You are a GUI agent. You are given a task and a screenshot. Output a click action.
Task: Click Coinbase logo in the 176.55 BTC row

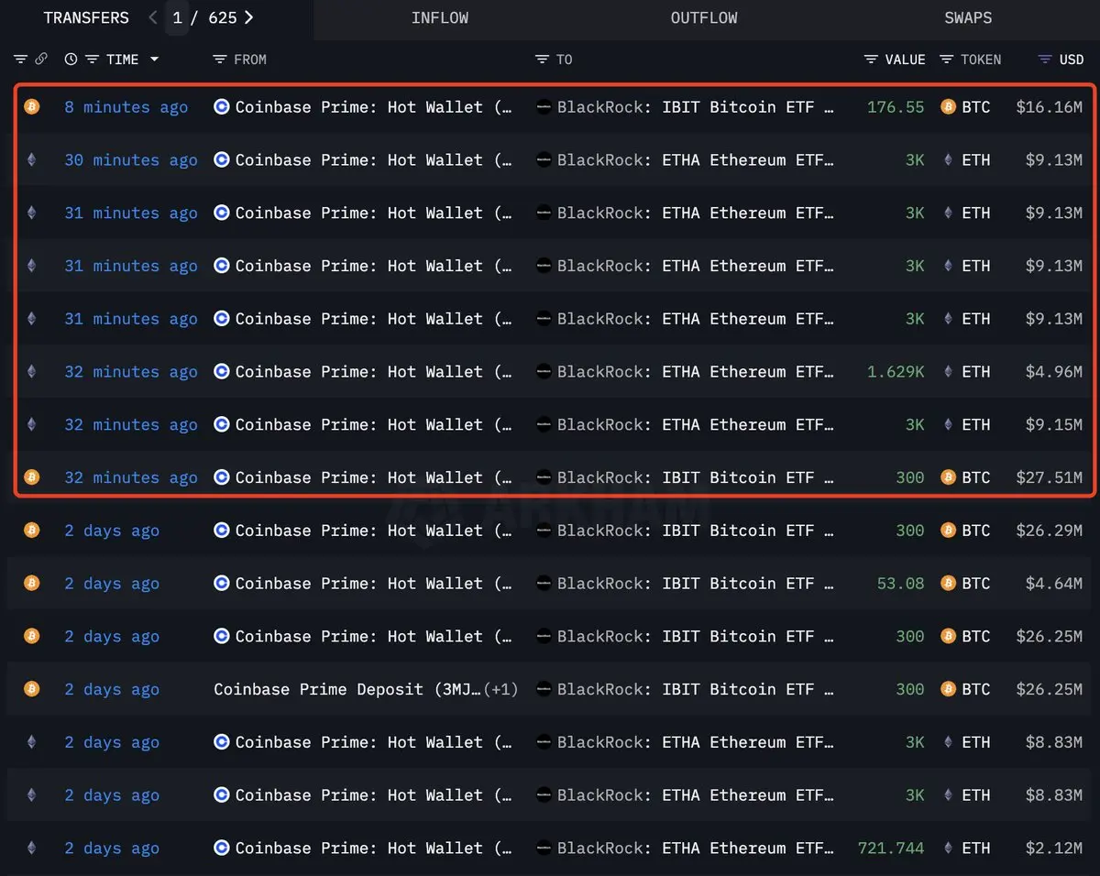coord(221,106)
